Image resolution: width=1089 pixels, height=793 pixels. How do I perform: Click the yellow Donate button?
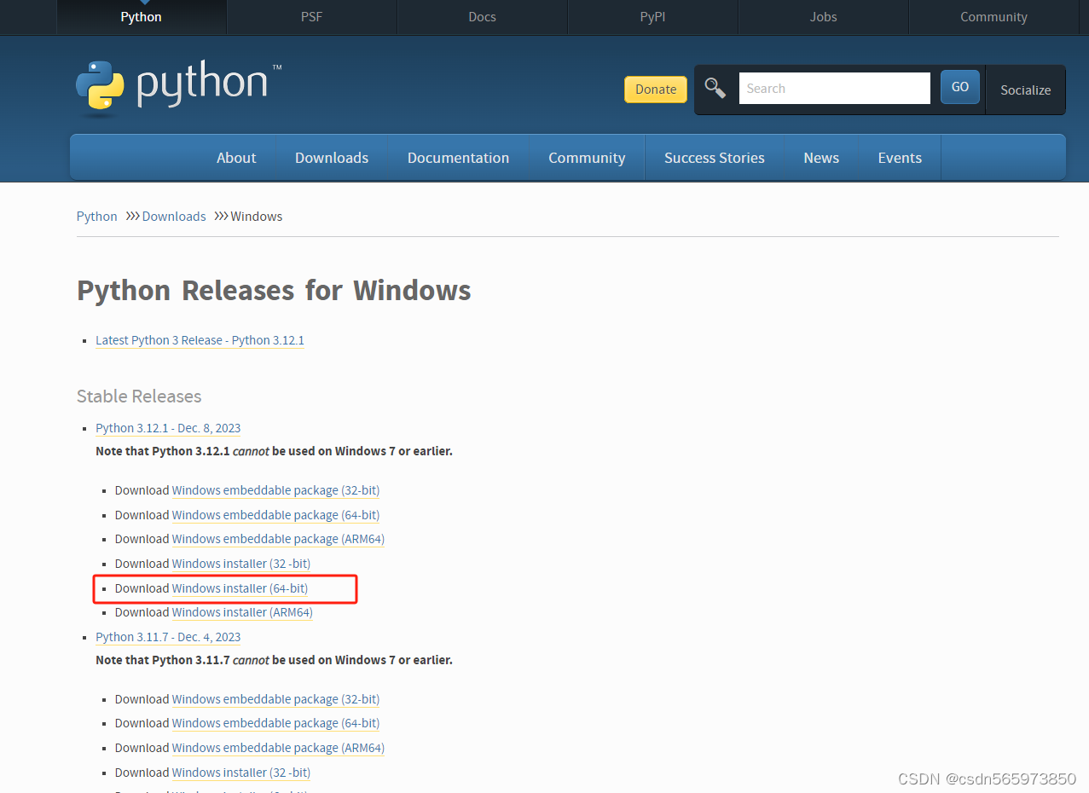coord(656,90)
